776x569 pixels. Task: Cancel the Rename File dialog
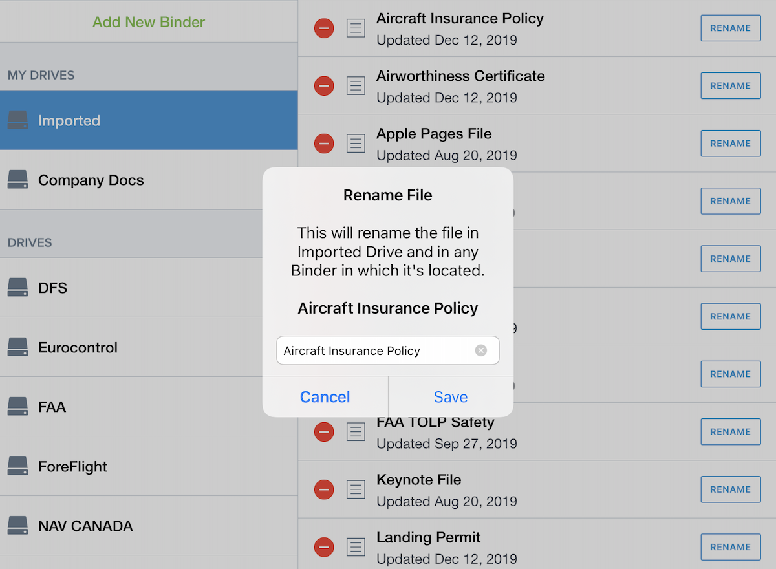pos(325,397)
